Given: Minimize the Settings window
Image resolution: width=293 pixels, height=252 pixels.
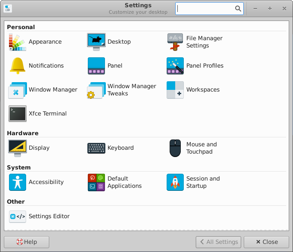Looking at the screenshot, I should point(255,9).
